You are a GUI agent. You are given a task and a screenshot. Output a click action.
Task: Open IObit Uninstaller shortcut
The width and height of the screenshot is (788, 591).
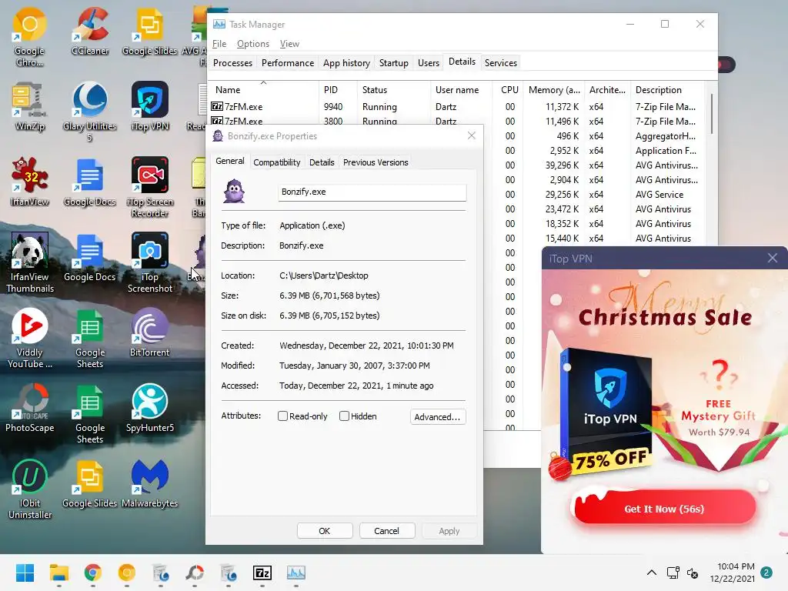point(30,489)
